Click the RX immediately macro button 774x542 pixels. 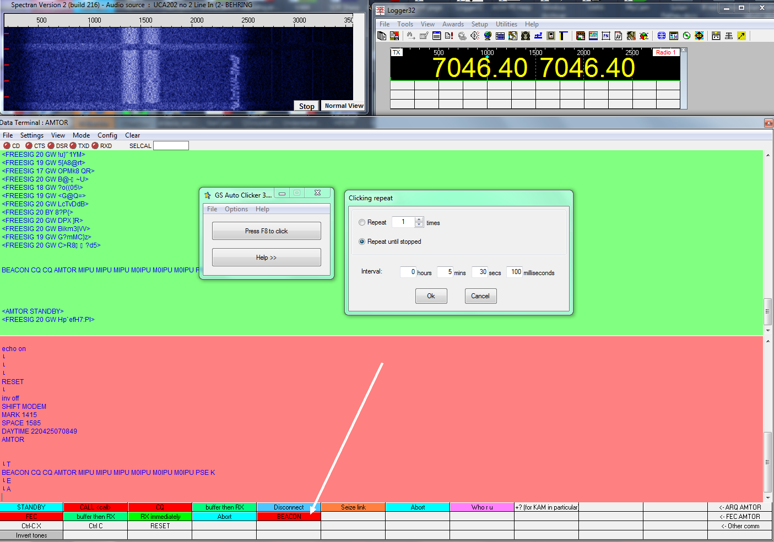[160, 517]
